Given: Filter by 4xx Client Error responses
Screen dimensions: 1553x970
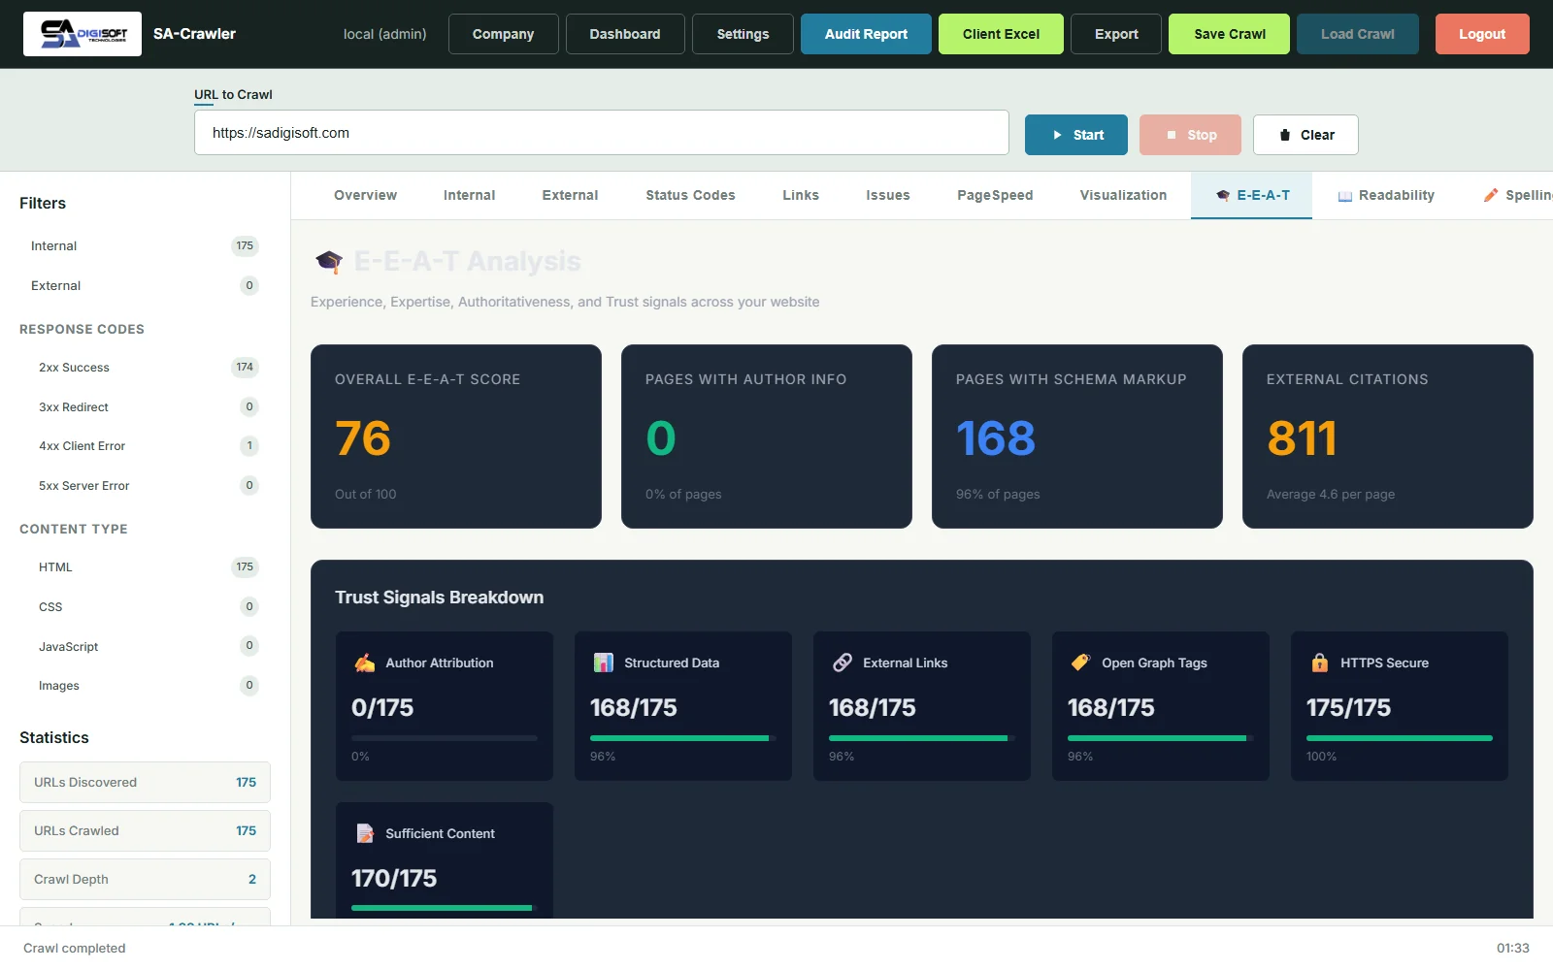Looking at the screenshot, I should 145,446.
